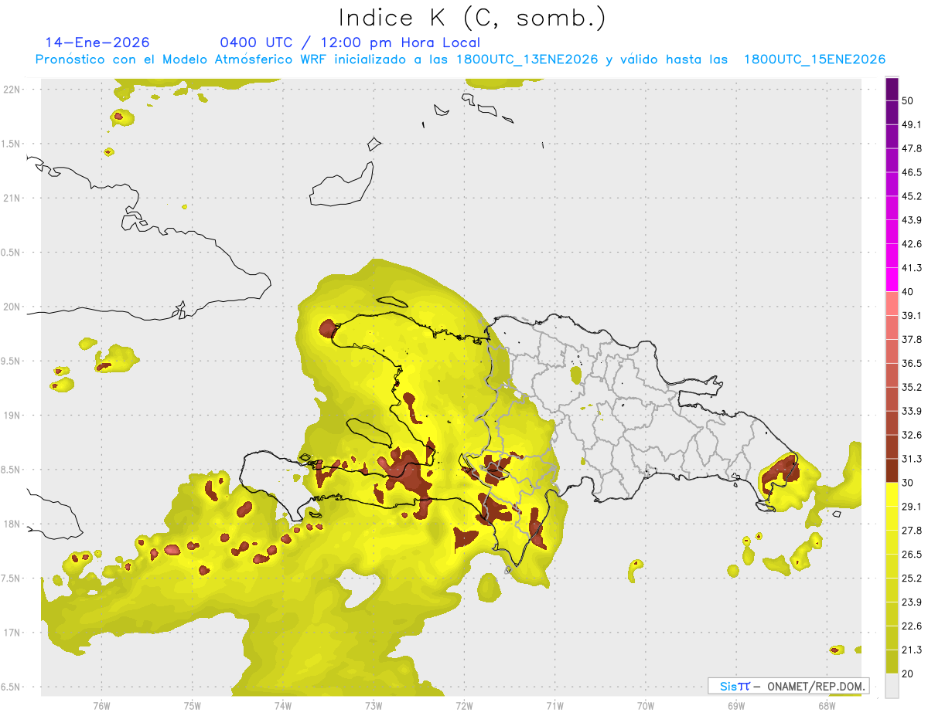The height and width of the screenshot is (716, 928).
Task: Click the colorbar value "35.2"
Action: pyautogui.click(x=912, y=387)
